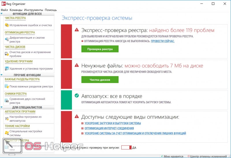Click the startup icon beside Настройка программ из автозапуска
Viewport: 231px width, 158px height.
(7, 118)
